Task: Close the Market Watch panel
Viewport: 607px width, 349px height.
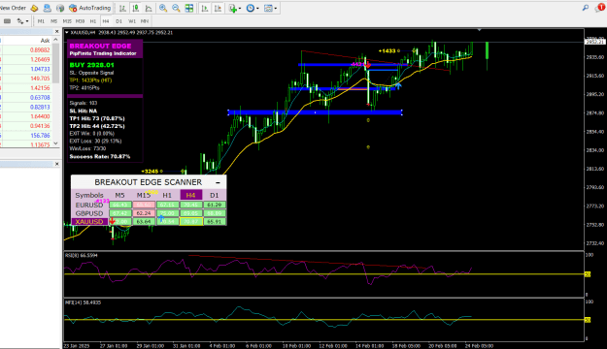Action: 57,32
